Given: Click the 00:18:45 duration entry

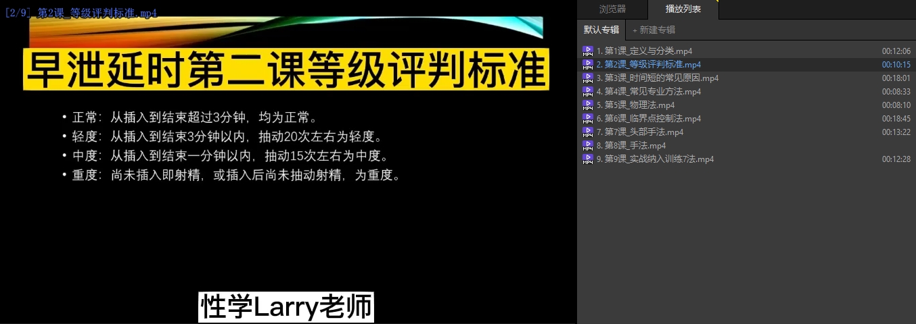Looking at the screenshot, I should [x=896, y=119].
